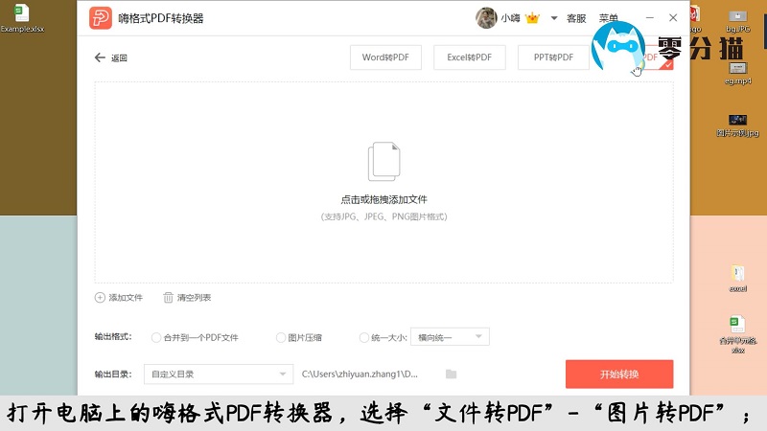Open the user avatar 小嗨 profile

tap(486, 18)
